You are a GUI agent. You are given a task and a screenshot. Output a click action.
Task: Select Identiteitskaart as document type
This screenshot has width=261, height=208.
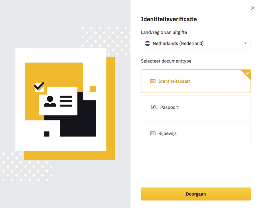[x=196, y=81]
